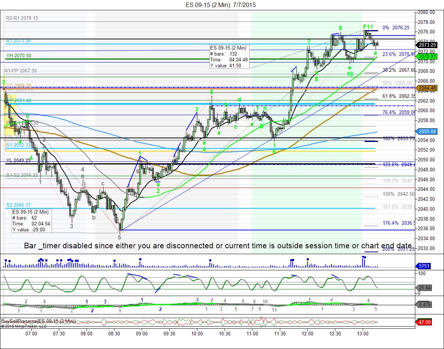Click the S2 2040.17 support label
444x349 pixels.
18,205
